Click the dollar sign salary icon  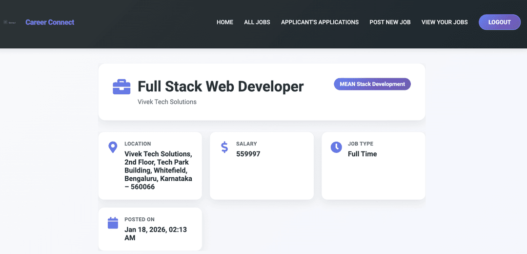click(224, 147)
